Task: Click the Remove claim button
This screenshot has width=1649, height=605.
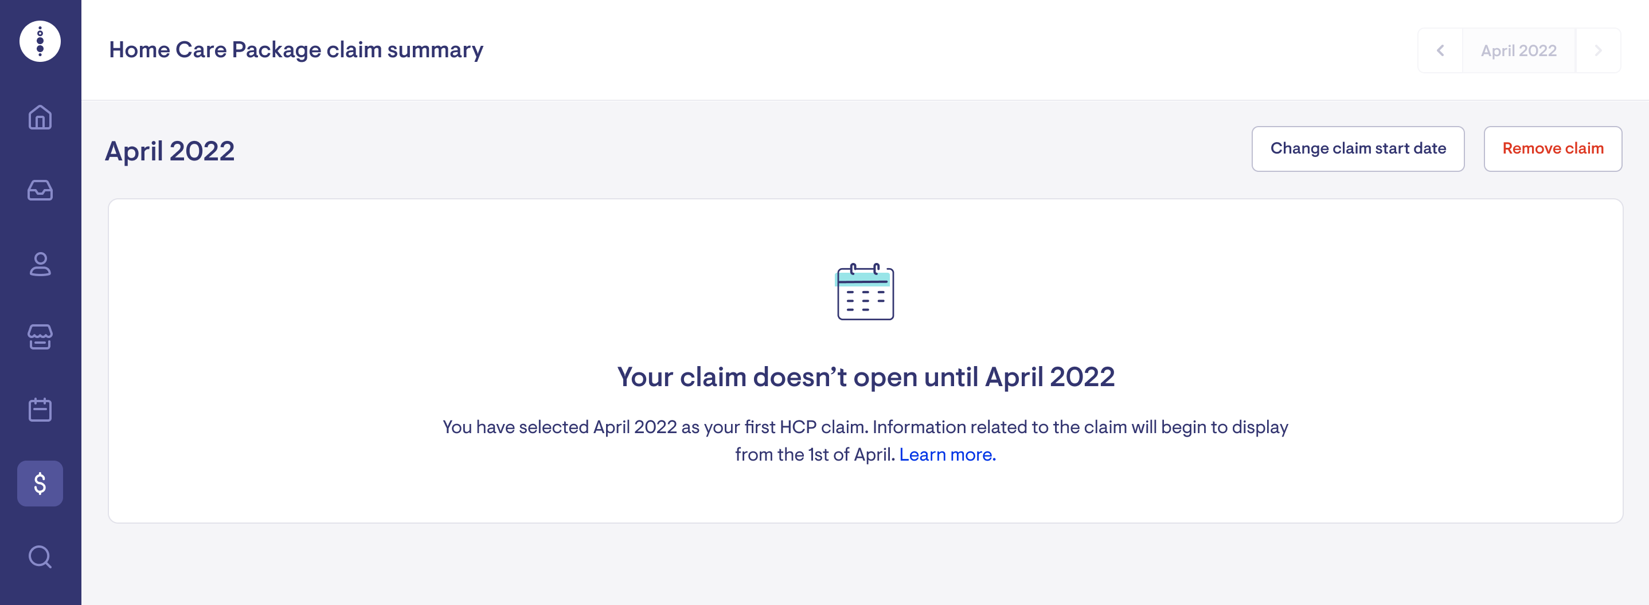Action: pyautogui.click(x=1552, y=149)
